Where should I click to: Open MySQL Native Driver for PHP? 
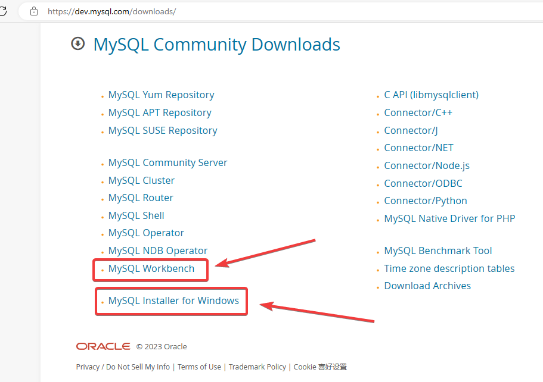(449, 218)
